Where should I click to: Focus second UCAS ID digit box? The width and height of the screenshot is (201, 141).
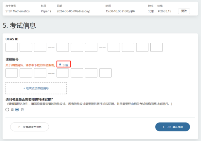pyautogui.click(x=26, y=48)
